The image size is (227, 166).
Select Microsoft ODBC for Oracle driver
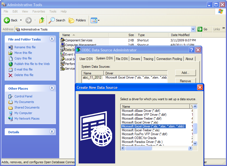click(139, 138)
